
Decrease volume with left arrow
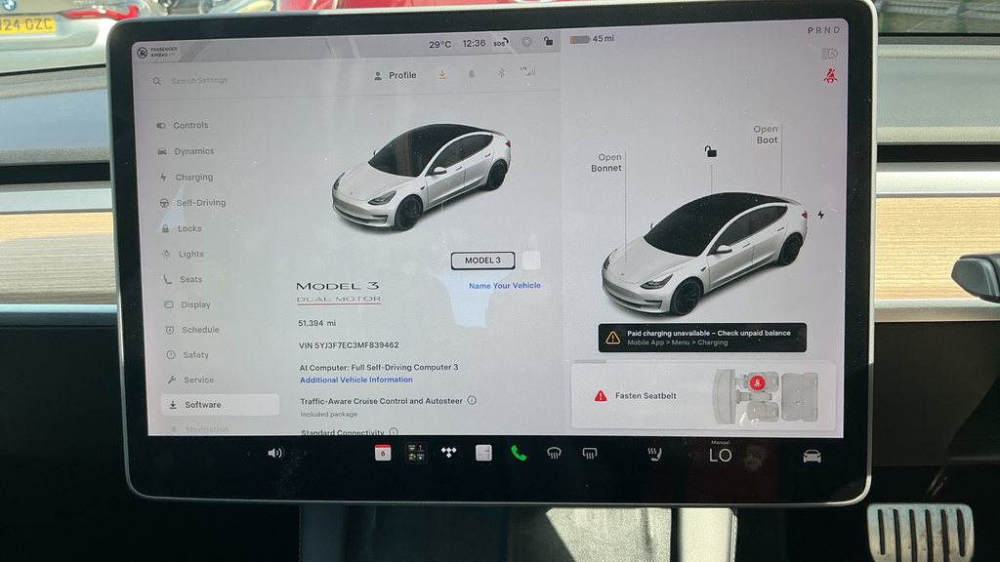click(249, 453)
